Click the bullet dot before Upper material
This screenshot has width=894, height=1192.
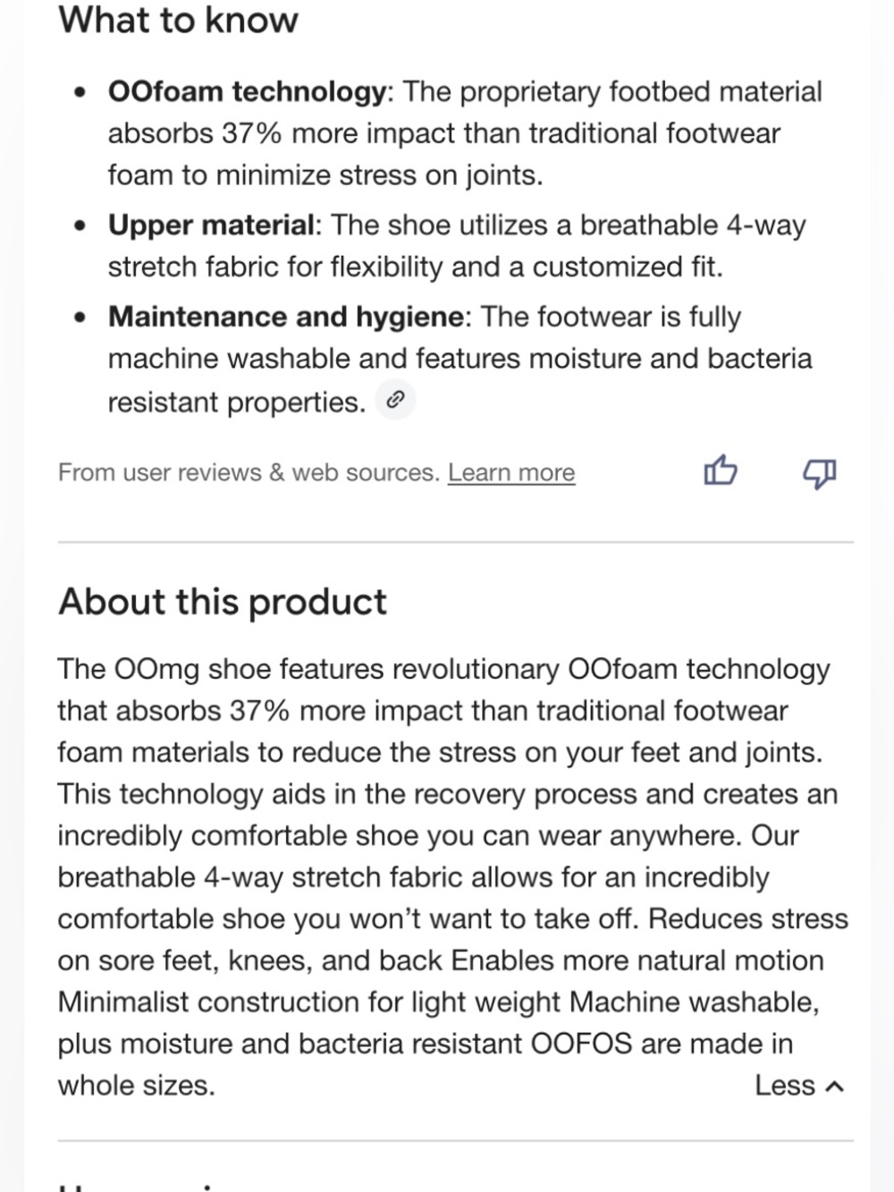point(81,225)
